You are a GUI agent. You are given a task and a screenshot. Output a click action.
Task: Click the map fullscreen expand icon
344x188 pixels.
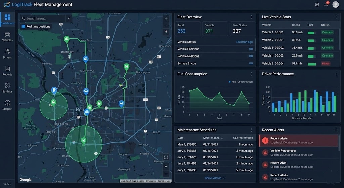pos(166,157)
